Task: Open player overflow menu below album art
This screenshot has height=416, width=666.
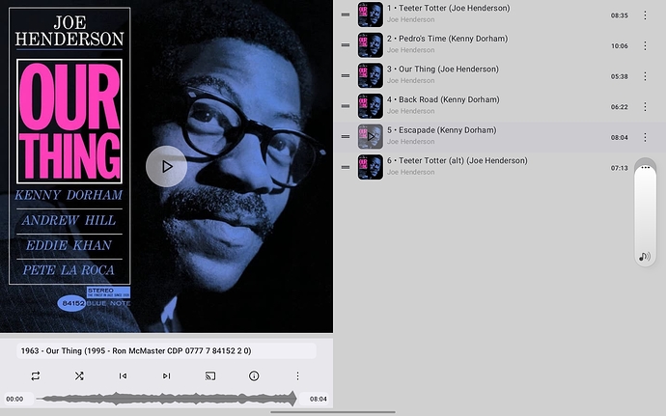Action: coord(297,375)
